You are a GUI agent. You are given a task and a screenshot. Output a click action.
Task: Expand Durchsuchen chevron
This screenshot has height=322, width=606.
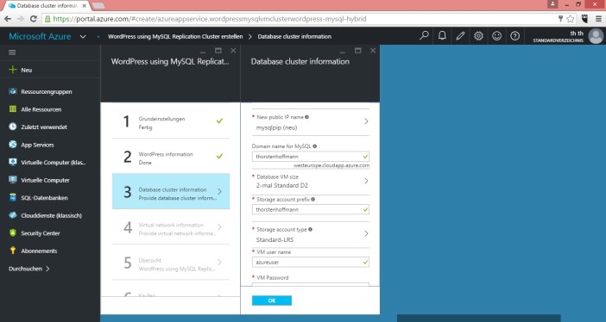pyautogui.click(x=47, y=269)
